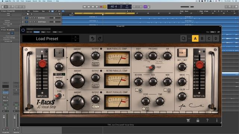
Task: Flip the PRE / POST EQ switch
Action: click(152, 67)
